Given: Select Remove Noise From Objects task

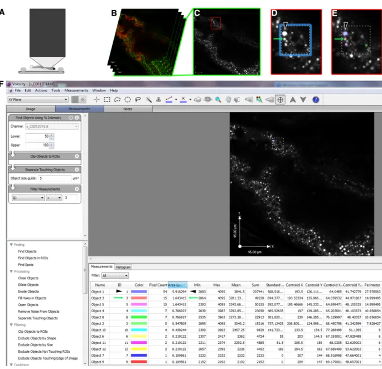Looking at the screenshot, I should (38, 311).
